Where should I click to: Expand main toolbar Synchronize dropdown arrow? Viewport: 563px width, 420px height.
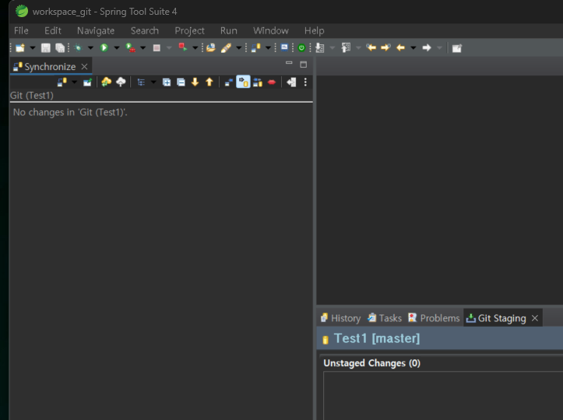(x=268, y=47)
